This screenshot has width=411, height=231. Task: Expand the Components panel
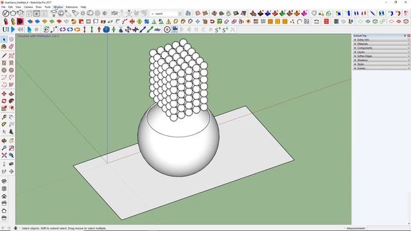(381, 48)
